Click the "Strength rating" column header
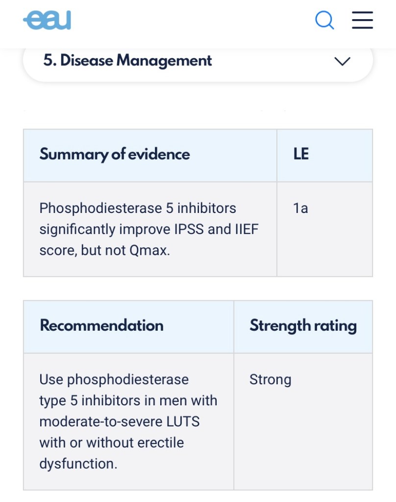 pos(303,325)
